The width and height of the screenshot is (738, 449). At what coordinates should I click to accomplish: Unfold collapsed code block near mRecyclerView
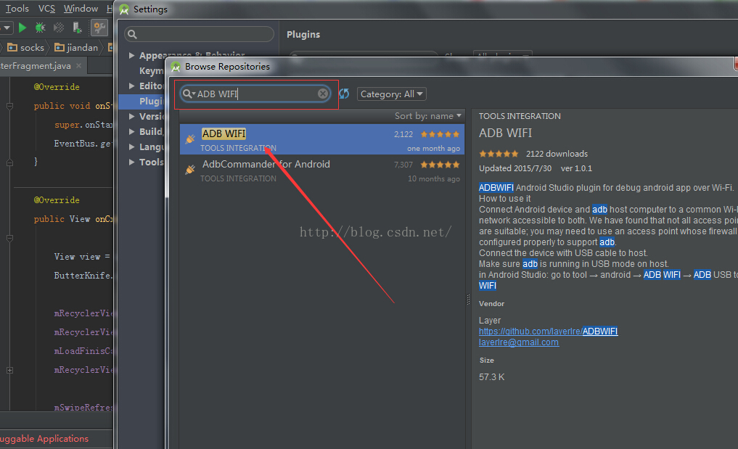pyautogui.click(x=9, y=371)
